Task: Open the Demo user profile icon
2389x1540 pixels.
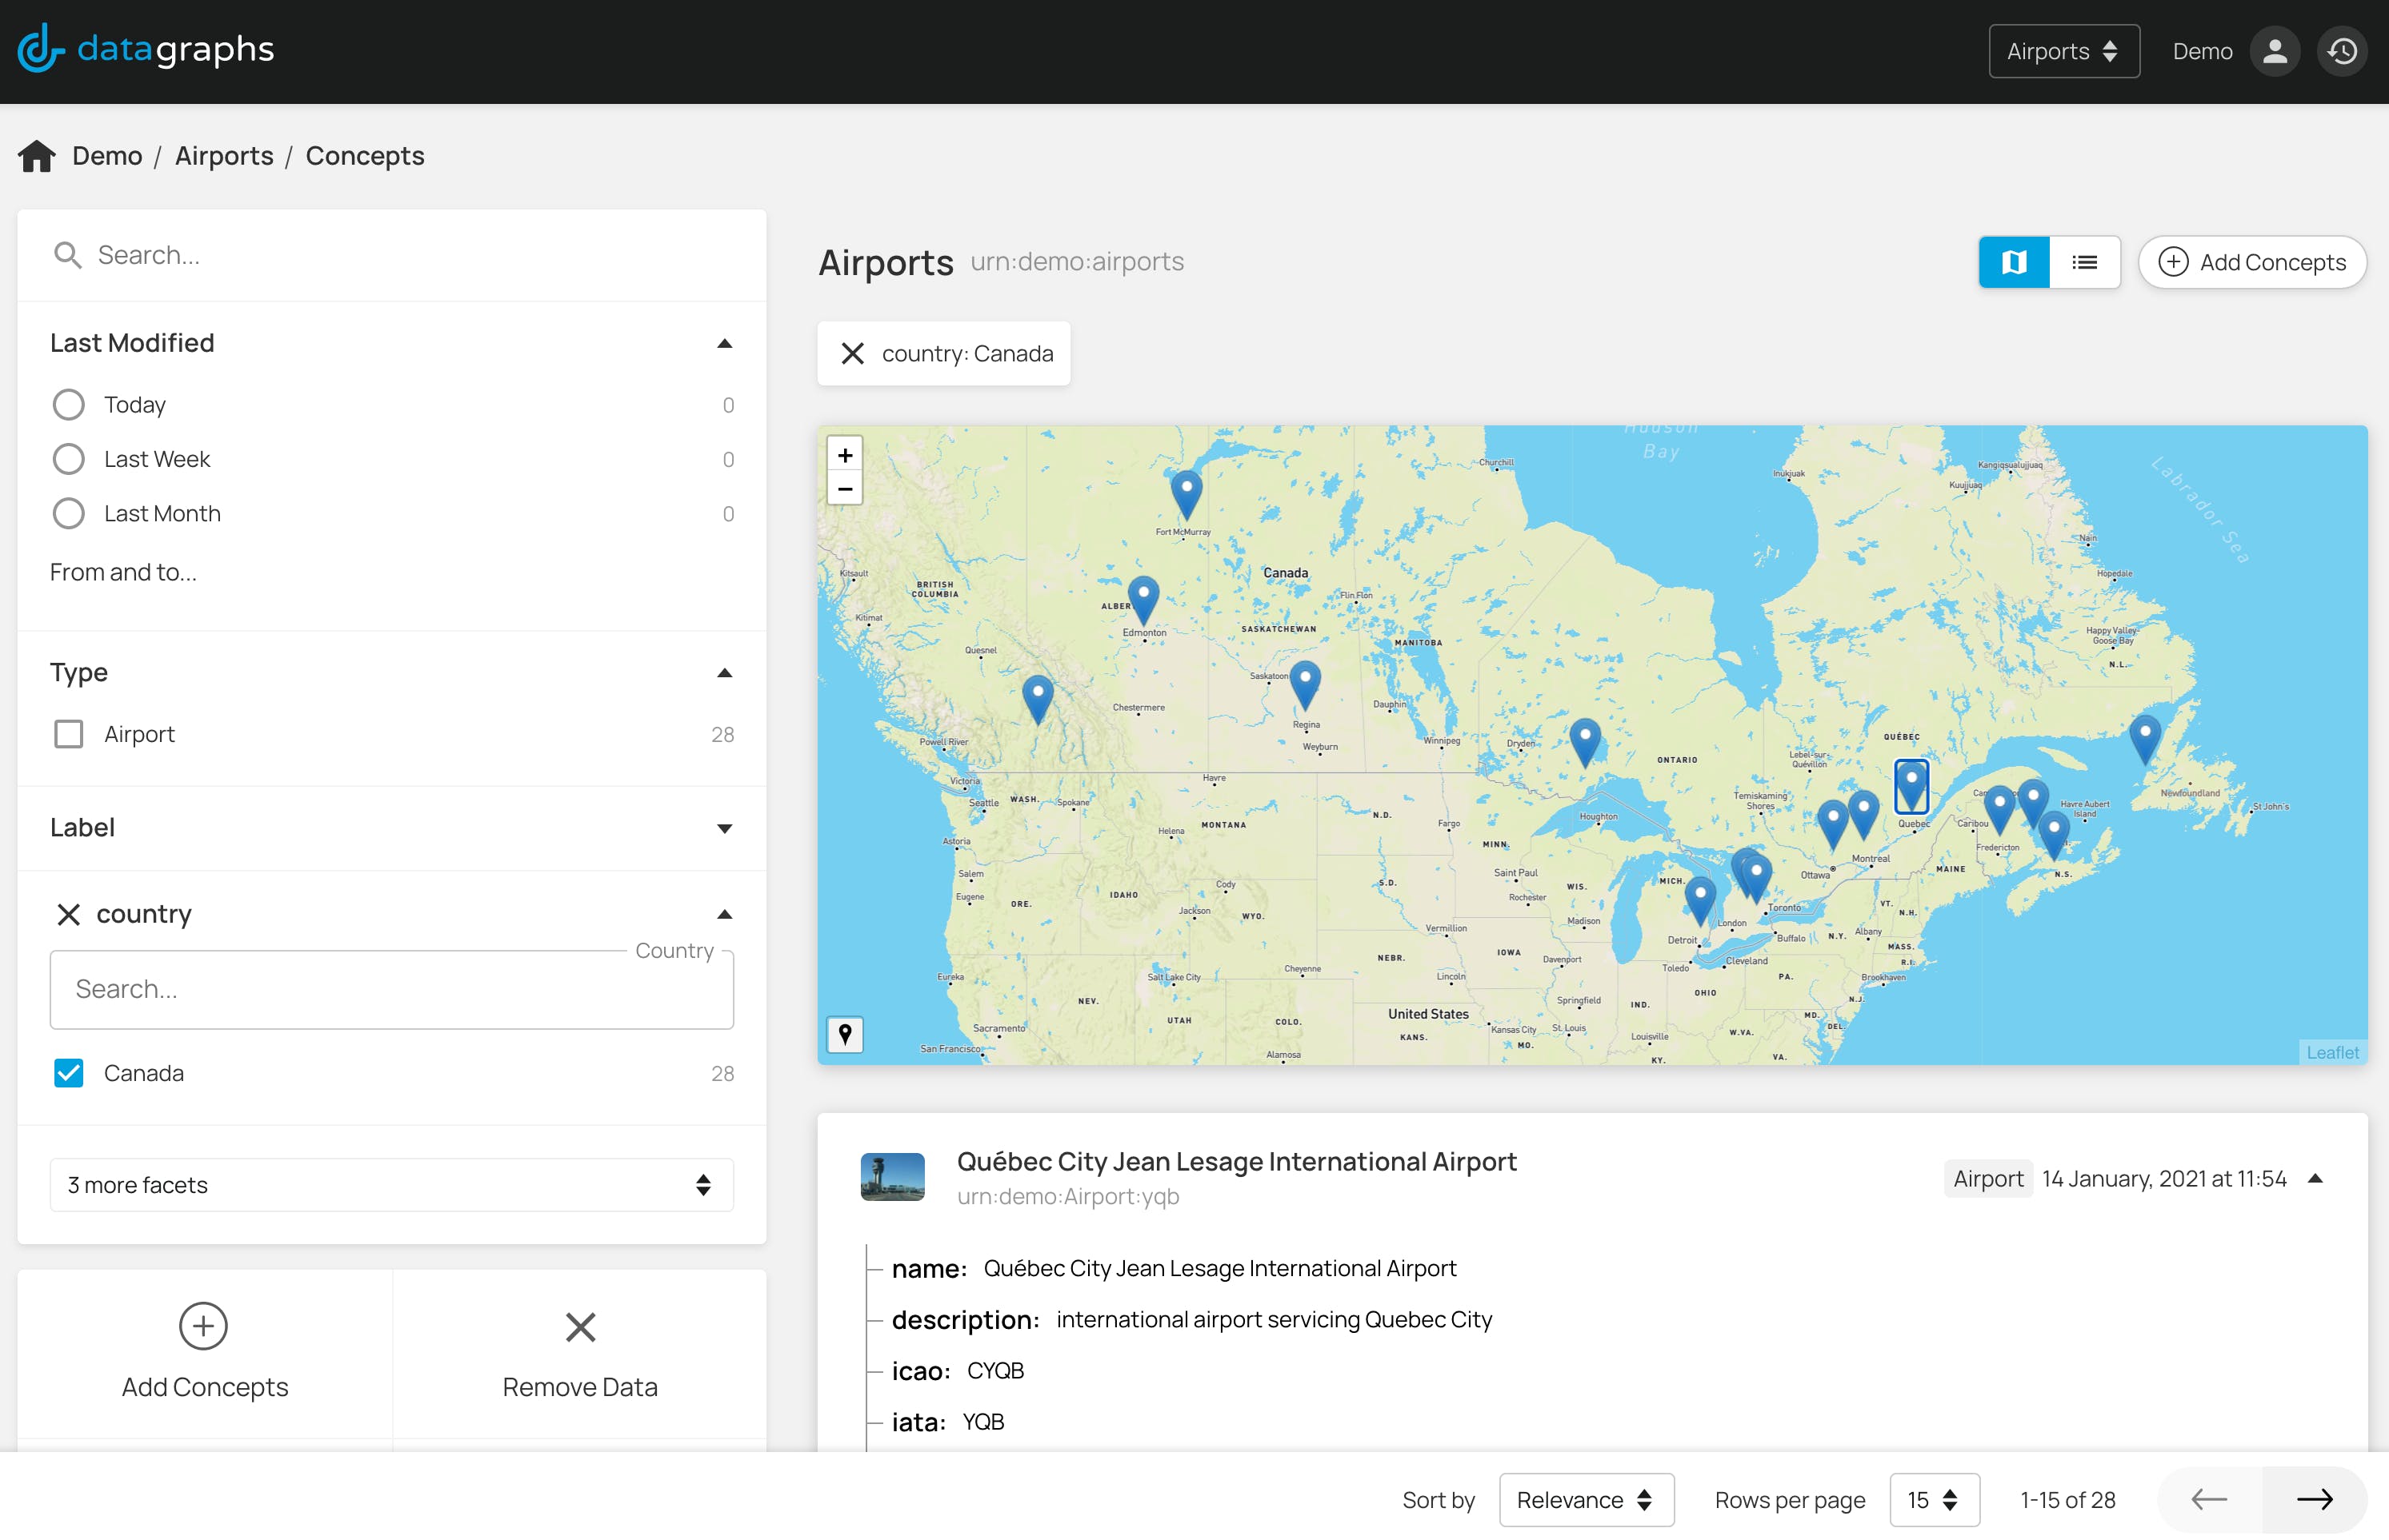Action: pyautogui.click(x=2274, y=51)
